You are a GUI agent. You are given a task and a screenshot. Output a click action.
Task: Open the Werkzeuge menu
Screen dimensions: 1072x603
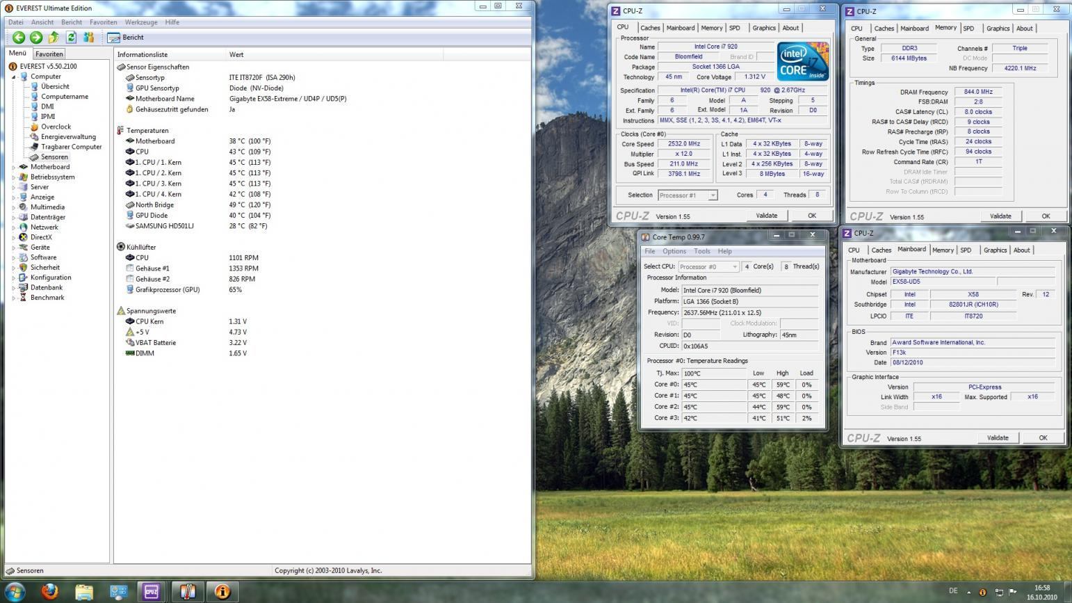point(141,22)
